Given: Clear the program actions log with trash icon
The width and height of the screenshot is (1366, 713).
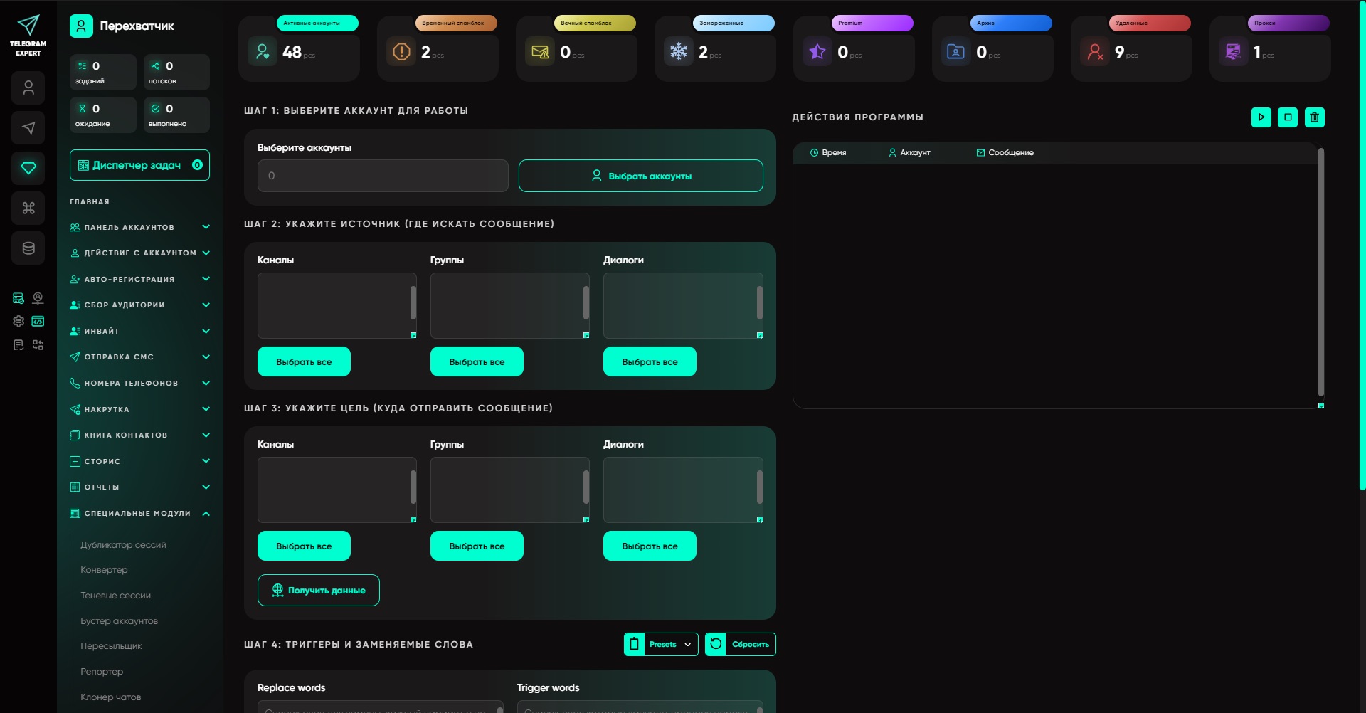Looking at the screenshot, I should [x=1315, y=117].
